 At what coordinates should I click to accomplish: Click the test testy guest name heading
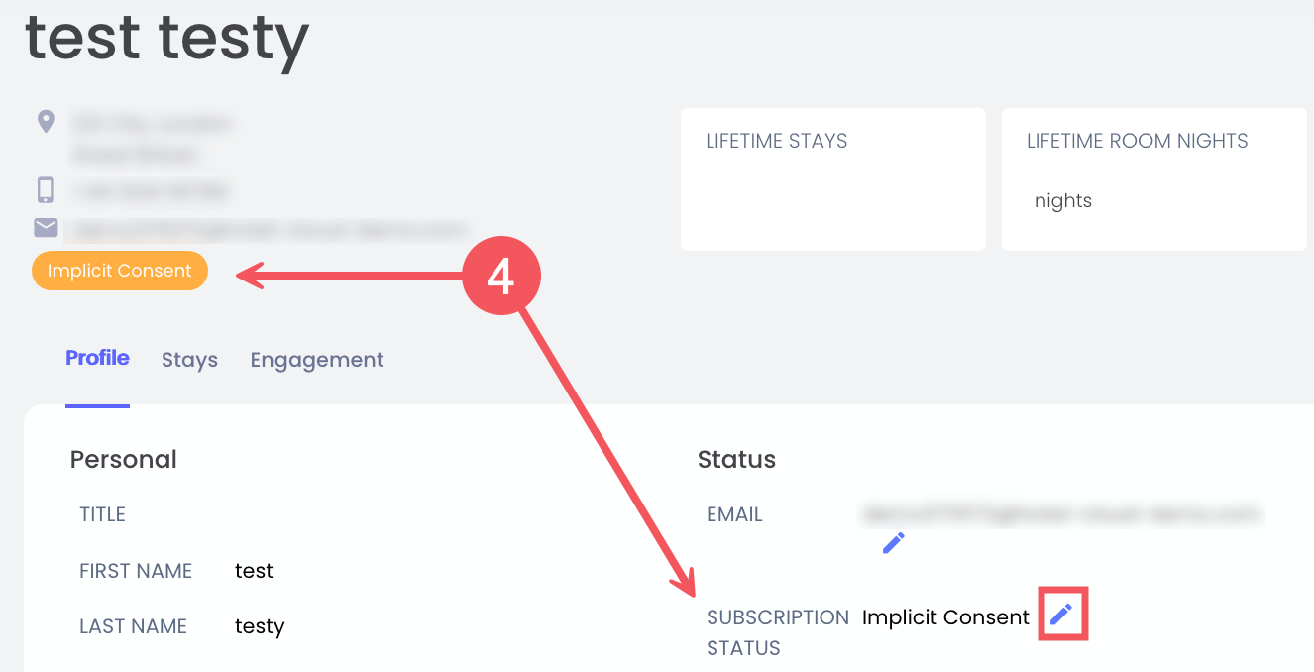tap(166, 38)
